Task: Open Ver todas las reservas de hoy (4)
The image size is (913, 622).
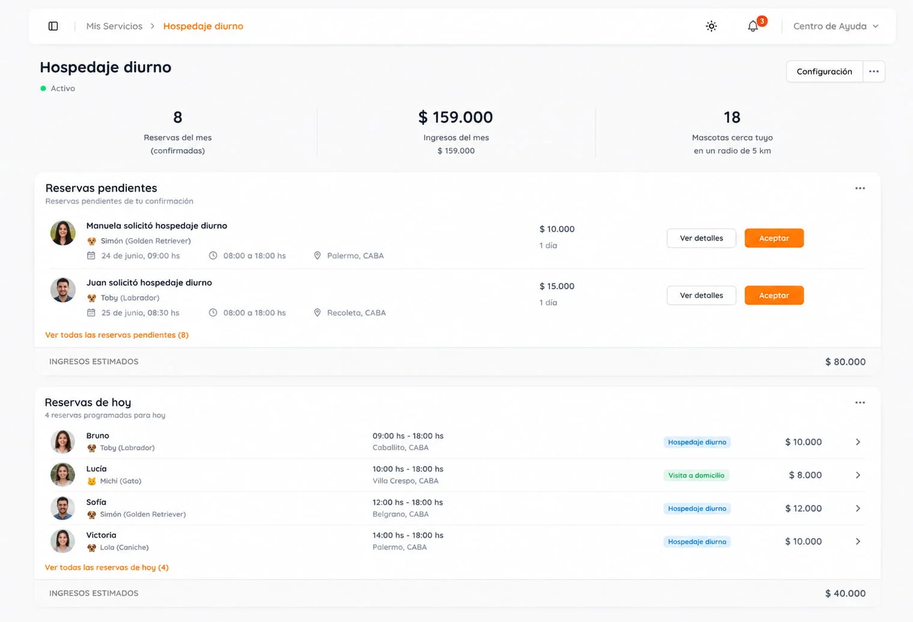Action: [107, 567]
